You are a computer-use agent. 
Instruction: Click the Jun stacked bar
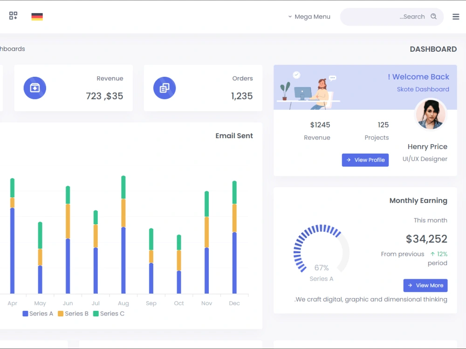(x=68, y=240)
